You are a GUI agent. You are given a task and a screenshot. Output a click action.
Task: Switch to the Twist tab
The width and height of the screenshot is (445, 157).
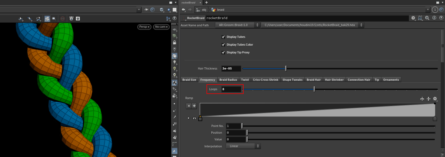pyautogui.click(x=245, y=80)
